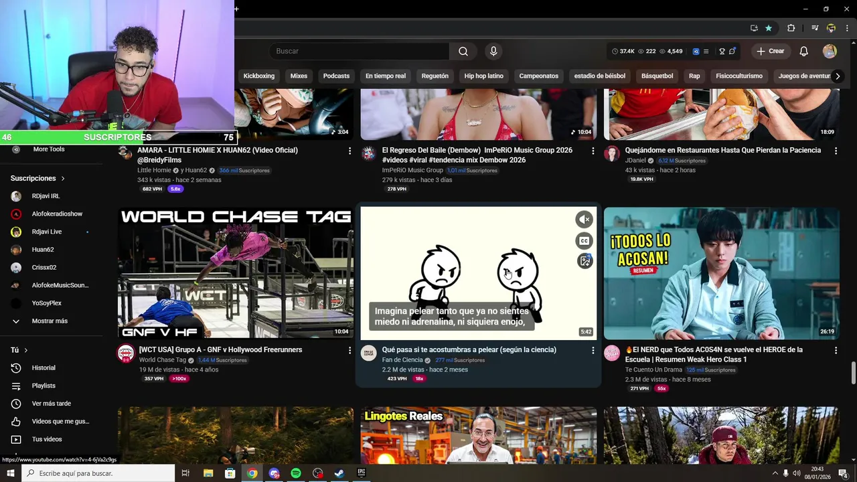
Task: Select the Podcasts filter chip
Action: point(336,76)
